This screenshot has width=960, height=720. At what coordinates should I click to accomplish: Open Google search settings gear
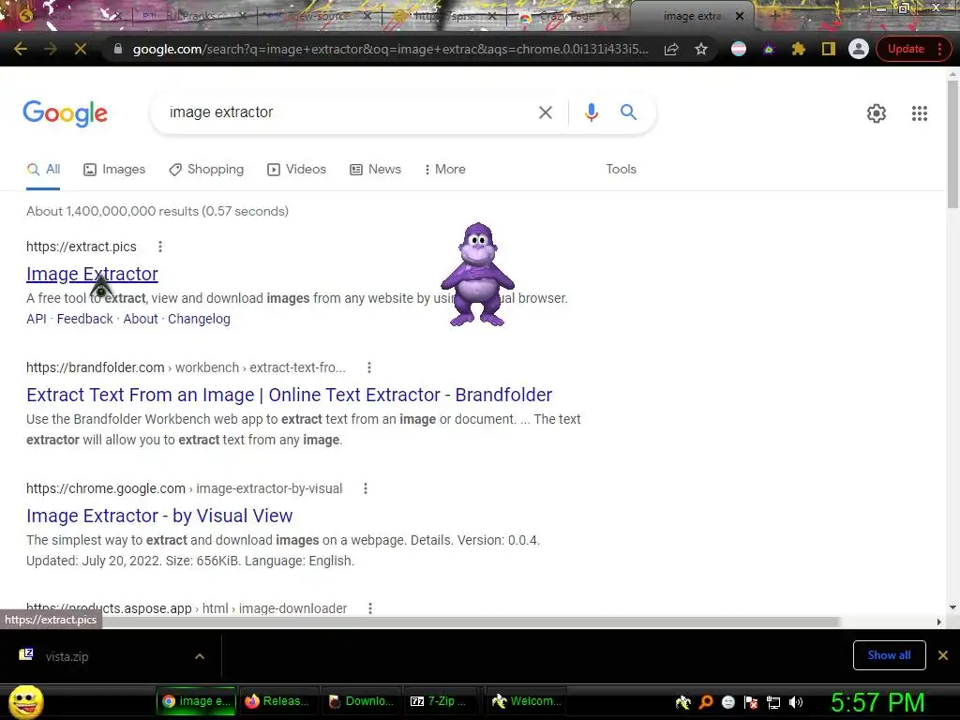point(877,113)
